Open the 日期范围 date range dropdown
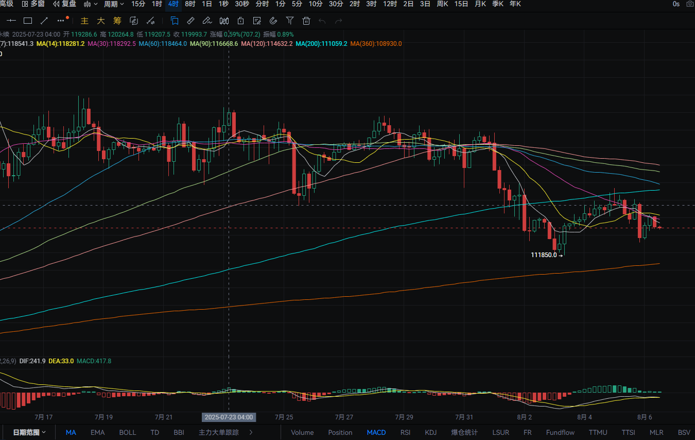The image size is (695, 440). click(x=29, y=432)
